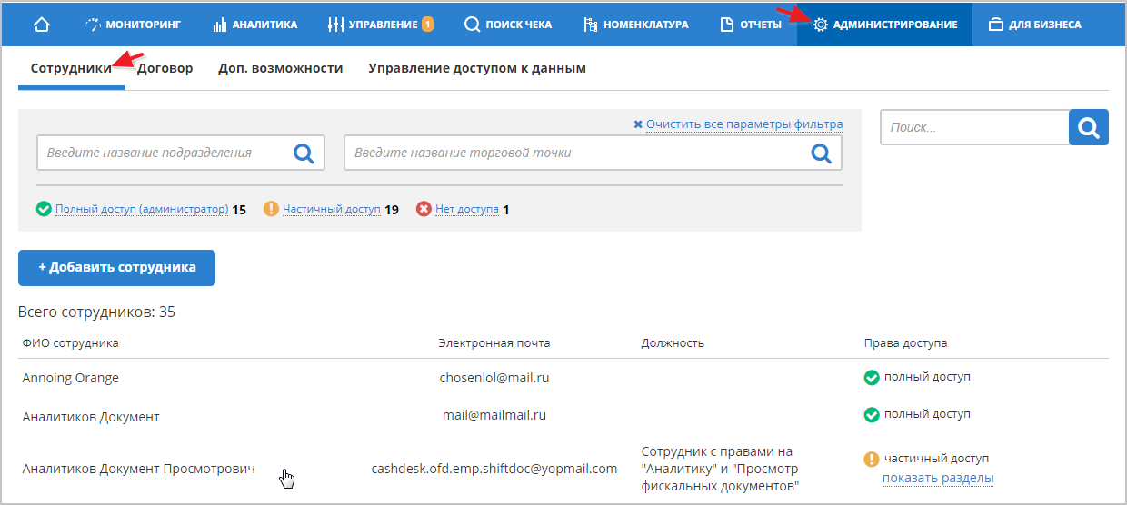Go to Поиск чека page
This screenshot has width=1127, height=505.
click(x=508, y=25)
